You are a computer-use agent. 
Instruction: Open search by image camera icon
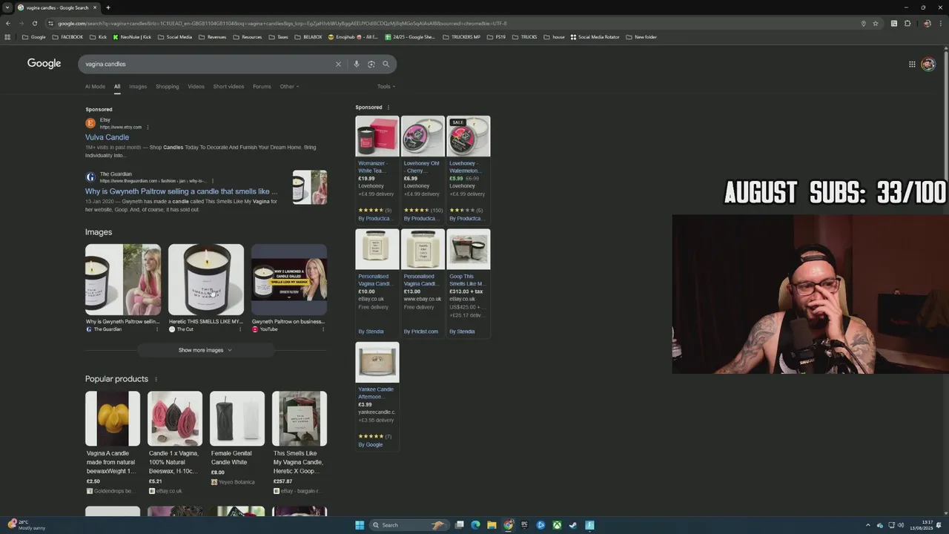[x=371, y=64]
